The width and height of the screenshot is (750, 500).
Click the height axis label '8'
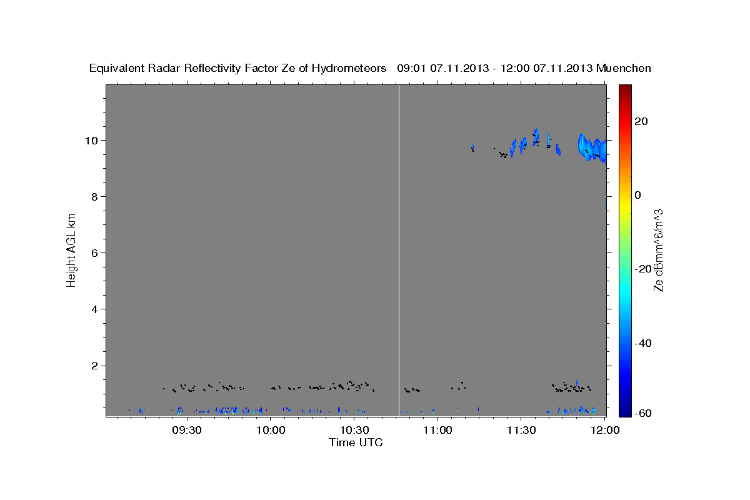click(94, 196)
